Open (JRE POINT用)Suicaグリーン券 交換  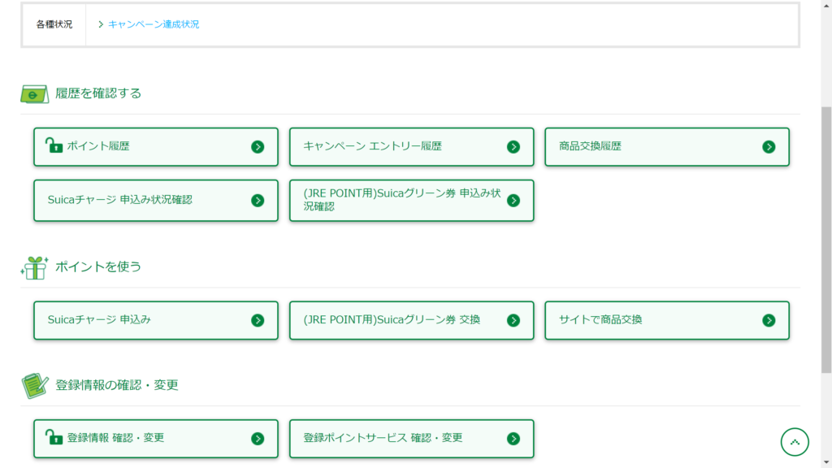pos(412,320)
